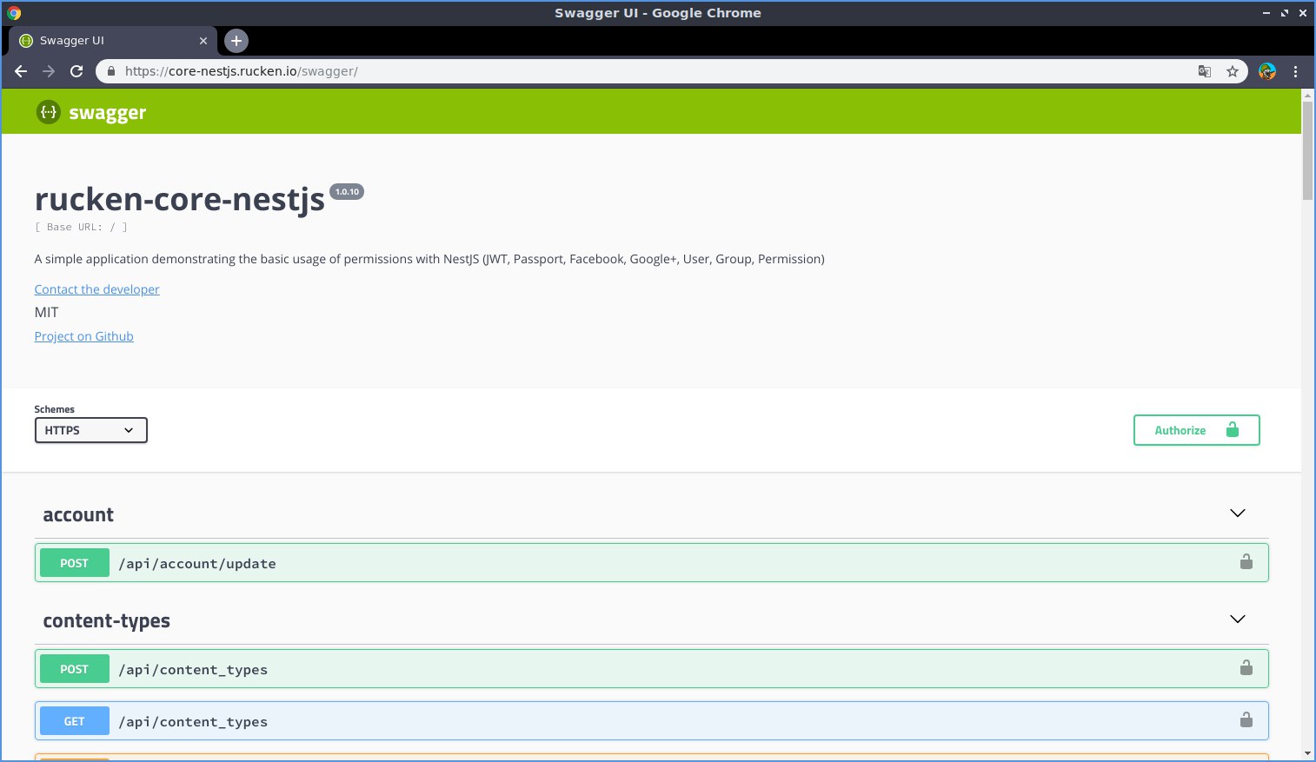
Task: Click the MIT license text
Action: tap(47, 313)
